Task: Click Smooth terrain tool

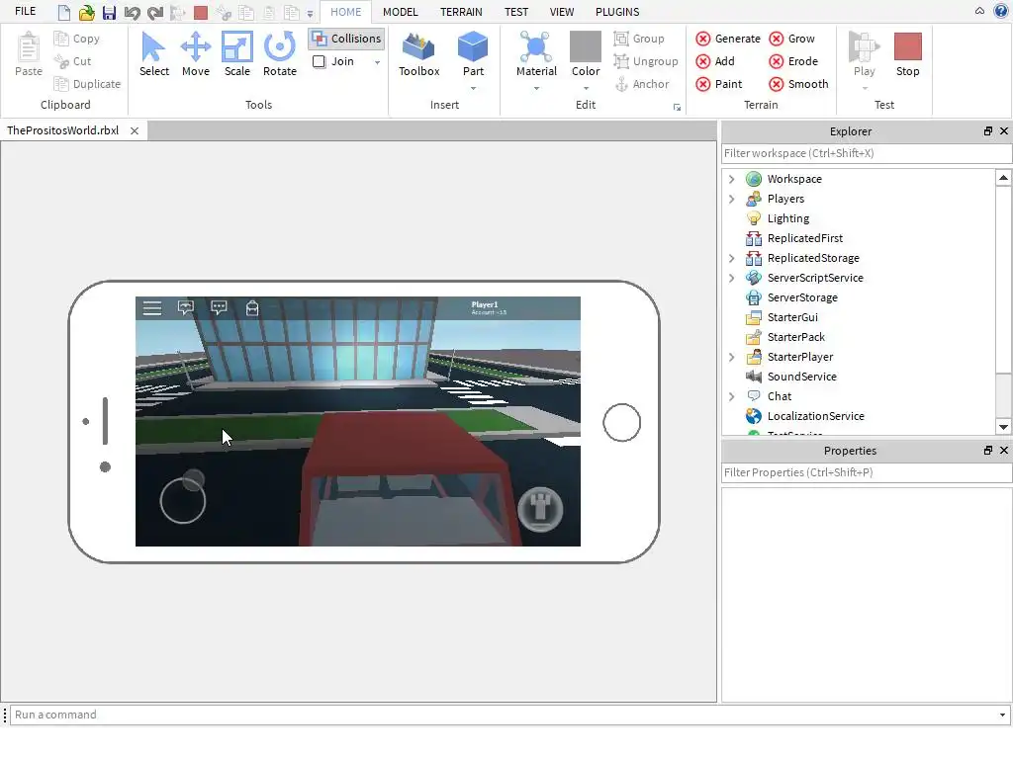Action: tap(798, 84)
